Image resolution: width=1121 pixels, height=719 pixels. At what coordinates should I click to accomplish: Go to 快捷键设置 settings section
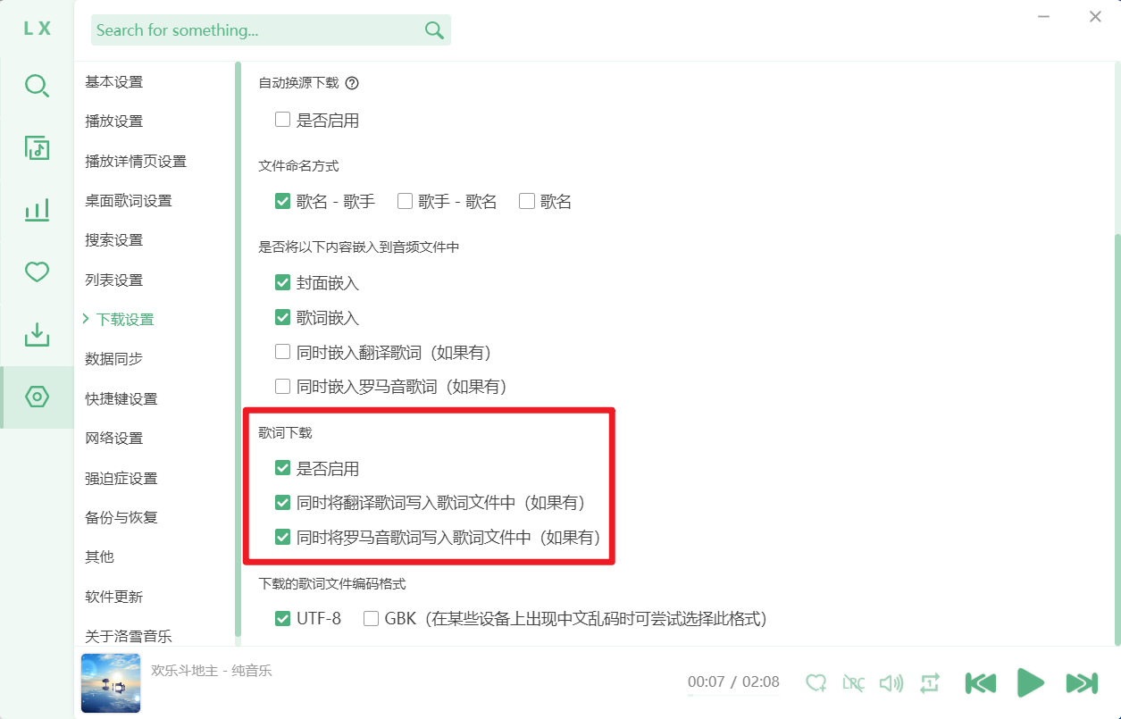[x=121, y=398]
